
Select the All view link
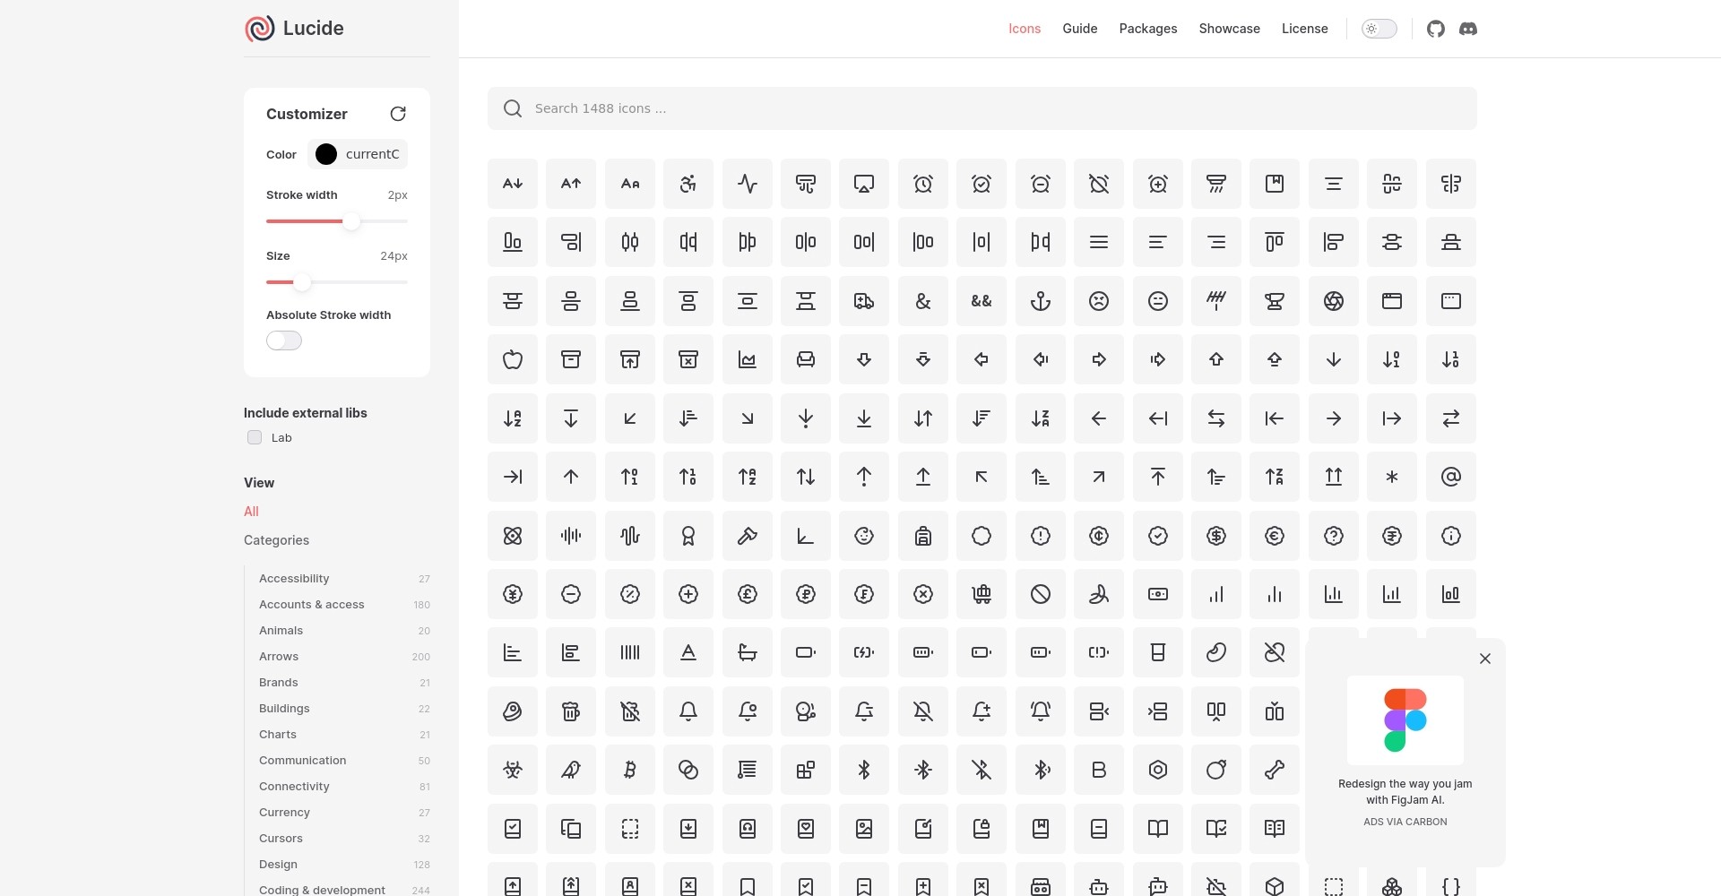coord(251,512)
